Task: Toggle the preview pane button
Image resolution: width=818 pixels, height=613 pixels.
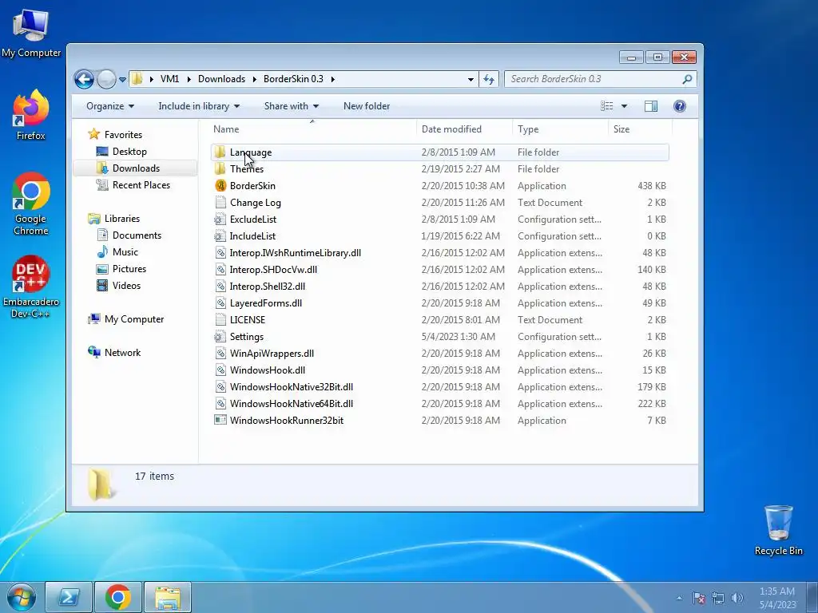Action: (x=650, y=106)
